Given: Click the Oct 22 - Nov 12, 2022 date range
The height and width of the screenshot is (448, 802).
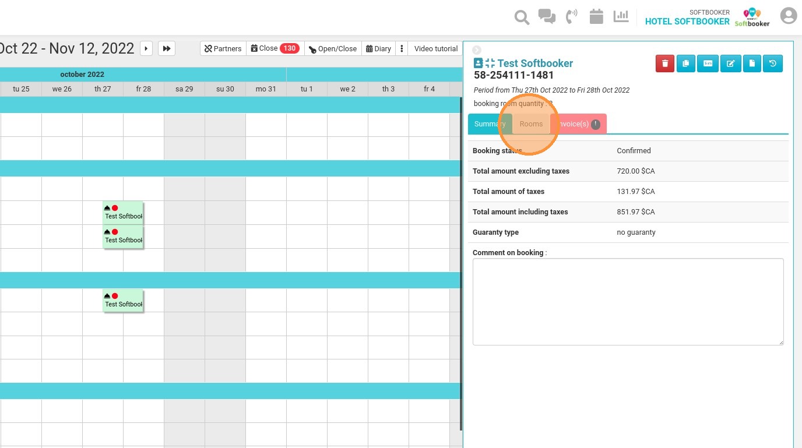Looking at the screenshot, I should click(x=67, y=48).
